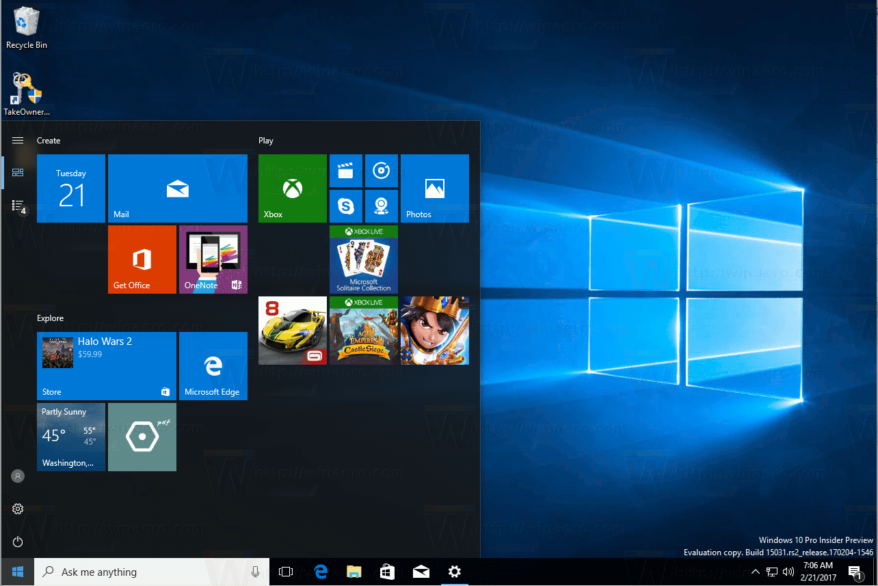Launch the Microsoft Solitaire Collection tile

click(364, 260)
